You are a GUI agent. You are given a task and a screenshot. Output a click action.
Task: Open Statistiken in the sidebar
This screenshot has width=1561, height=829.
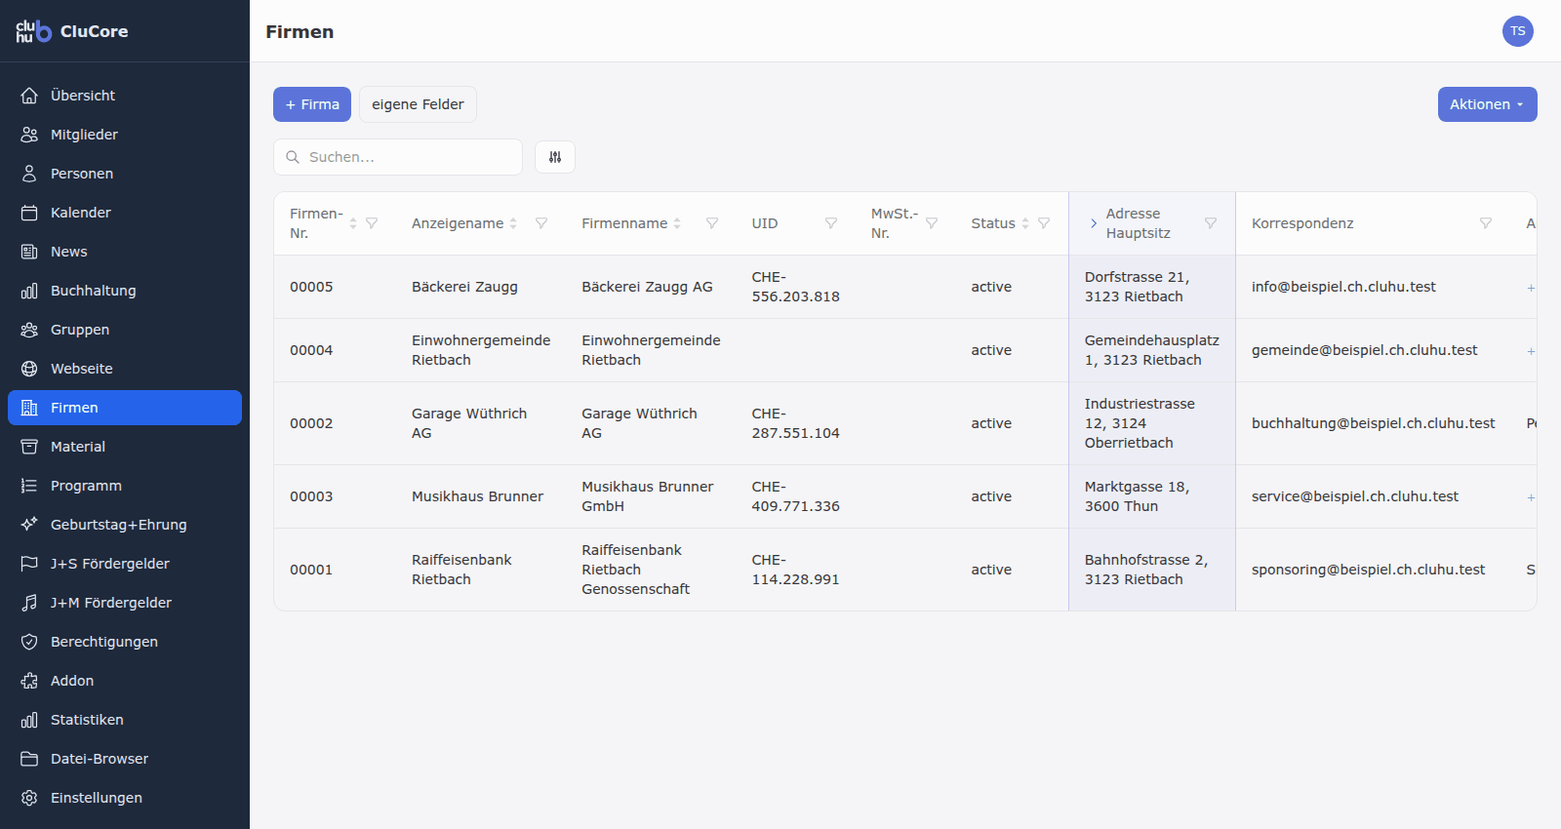pos(125,720)
